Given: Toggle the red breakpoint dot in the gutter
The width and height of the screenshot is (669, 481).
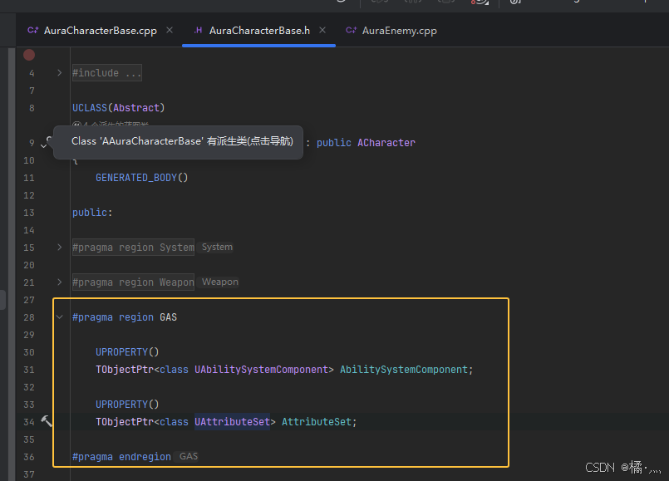Looking at the screenshot, I should pos(28,54).
